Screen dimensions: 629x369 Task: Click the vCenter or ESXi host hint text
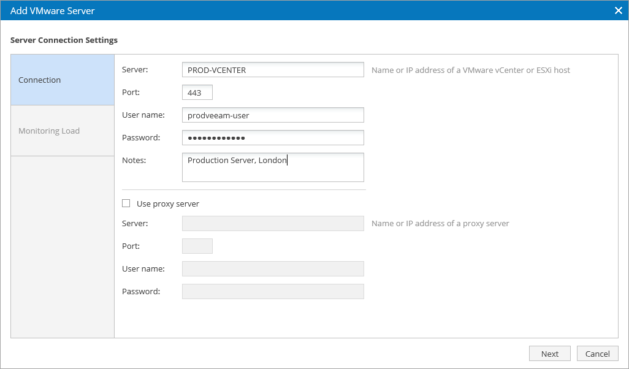(470, 70)
